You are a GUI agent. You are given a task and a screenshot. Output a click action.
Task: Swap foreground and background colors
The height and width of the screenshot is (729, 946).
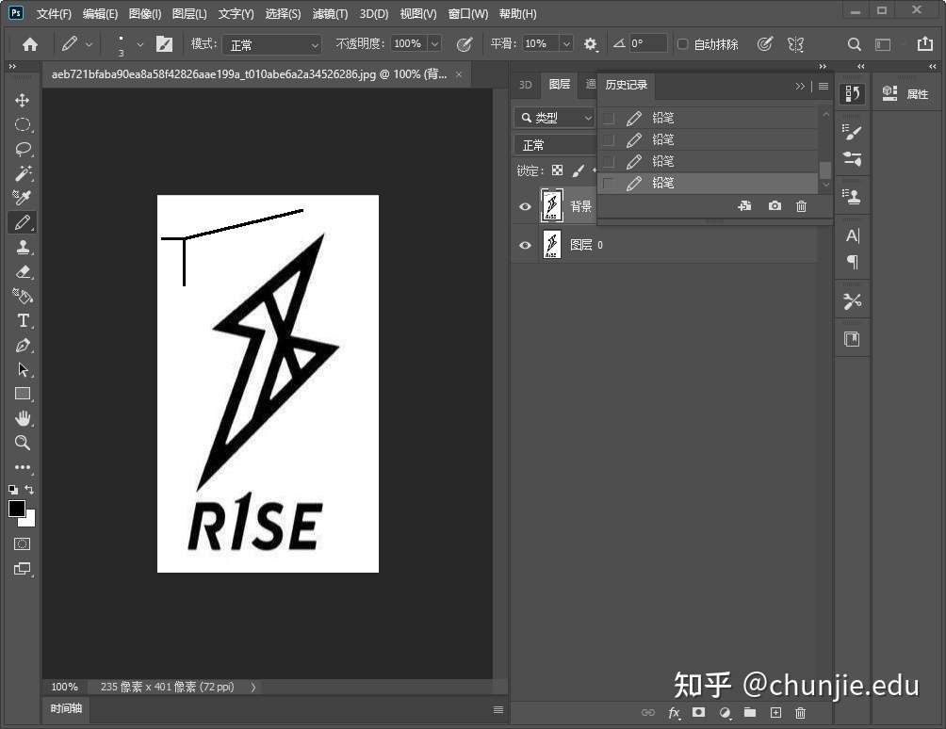point(29,489)
